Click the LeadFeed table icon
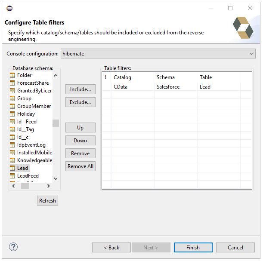The height and width of the screenshot is (261, 263). click(x=13, y=176)
